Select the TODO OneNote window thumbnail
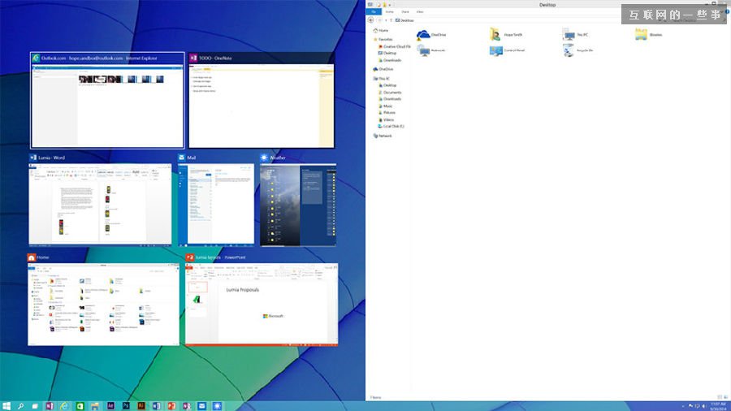Viewport: 731px width, 411px height. 262,100
